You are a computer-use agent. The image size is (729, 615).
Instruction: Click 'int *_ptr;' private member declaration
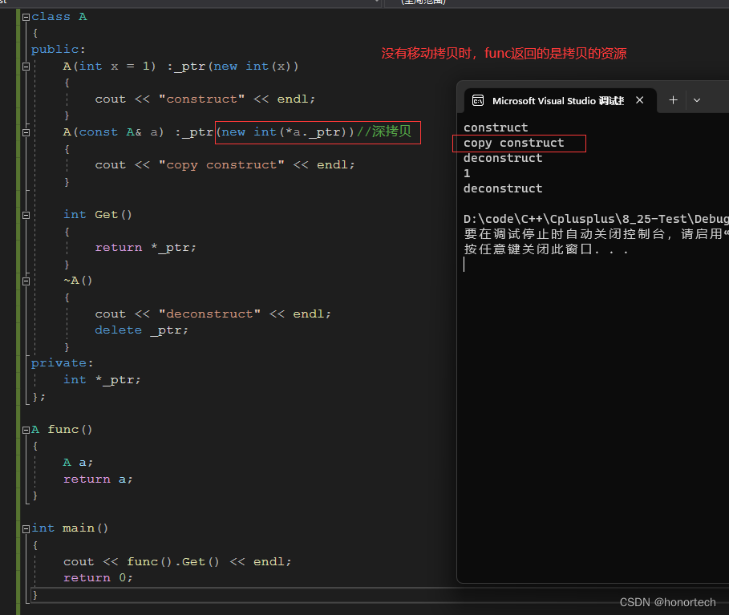click(x=102, y=380)
